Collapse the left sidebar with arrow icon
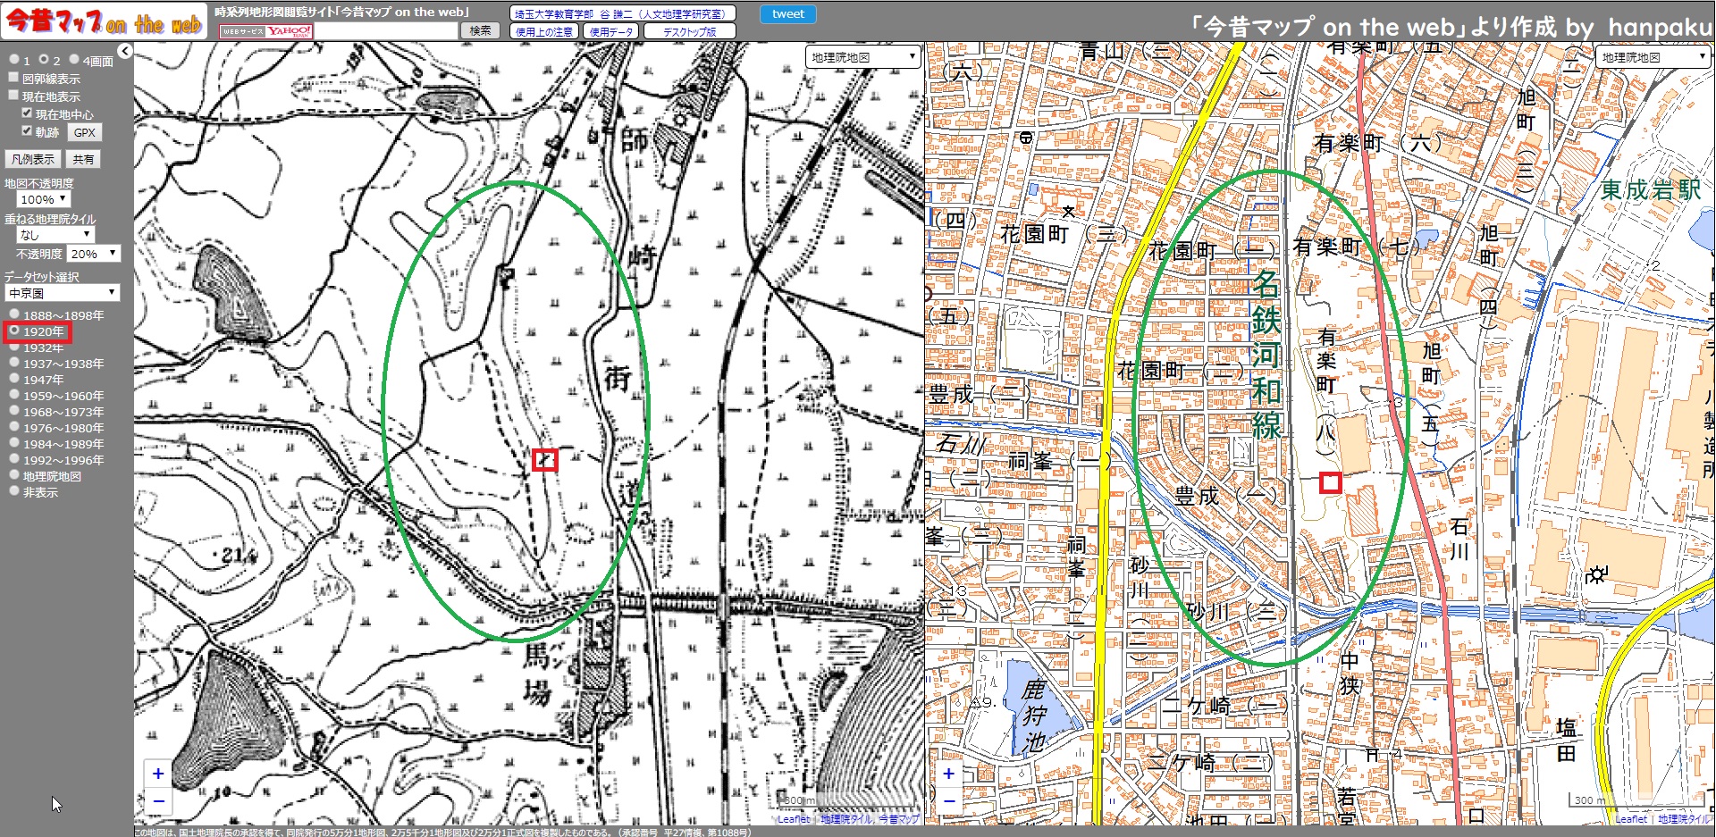The height and width of the screenshot is (837, 1716). coord(125,51)
